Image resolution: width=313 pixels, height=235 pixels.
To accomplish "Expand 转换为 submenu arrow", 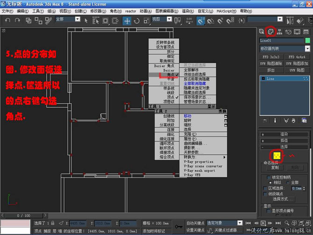I will coord(224,157).
